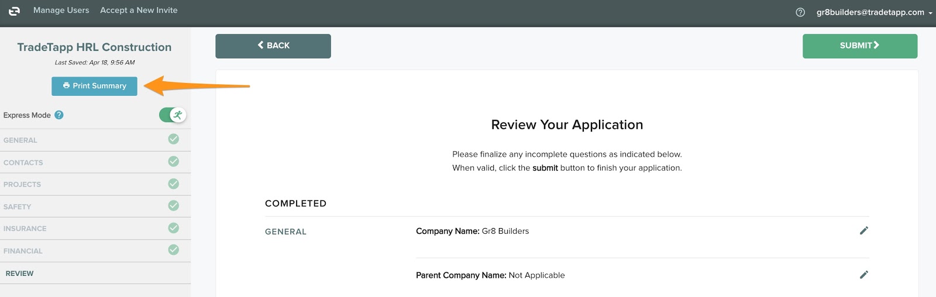
Task: Click the Express Mode info icon
Action: (59, 115)
